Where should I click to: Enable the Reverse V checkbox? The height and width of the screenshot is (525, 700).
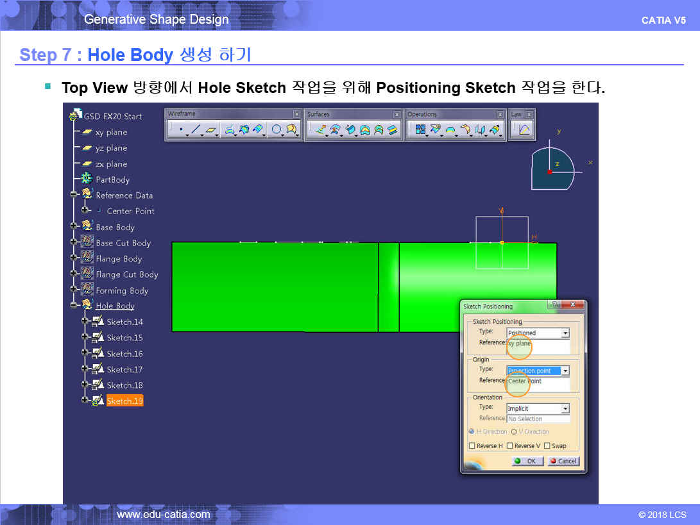tap(509, 446)
